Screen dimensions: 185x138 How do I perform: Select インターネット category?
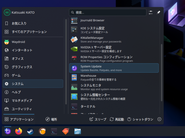pos(33,50)
